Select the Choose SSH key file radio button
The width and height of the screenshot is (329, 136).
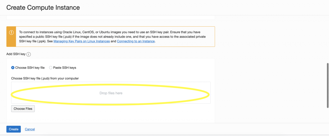tap(13, 68)
